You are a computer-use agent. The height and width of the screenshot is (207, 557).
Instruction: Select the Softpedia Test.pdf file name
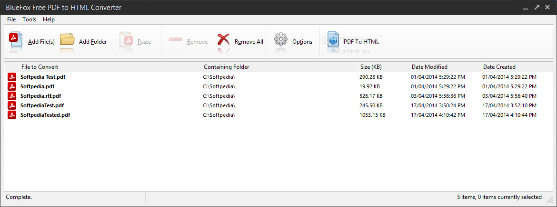[x=43, y=77]
